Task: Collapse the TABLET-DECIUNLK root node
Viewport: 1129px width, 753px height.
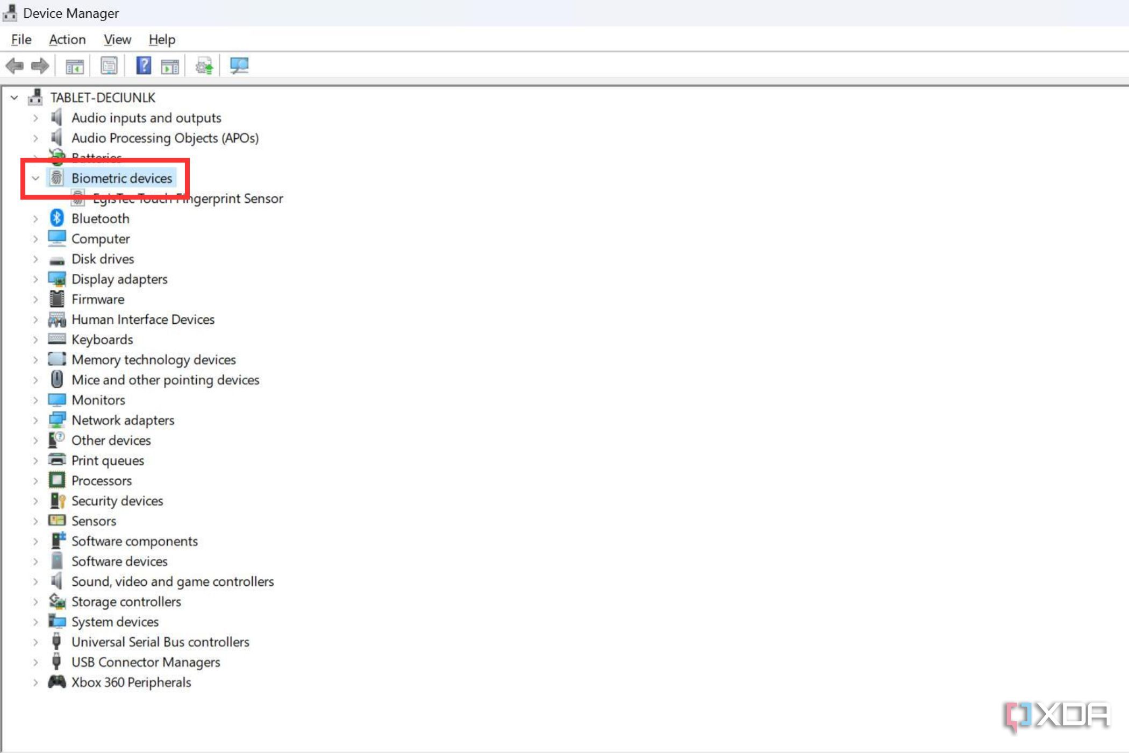Action: click(15, 98)
